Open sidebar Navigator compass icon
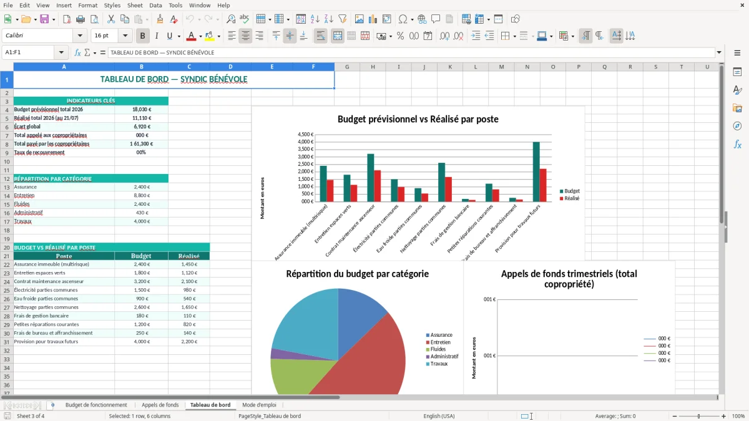 [x=737, y=126]
